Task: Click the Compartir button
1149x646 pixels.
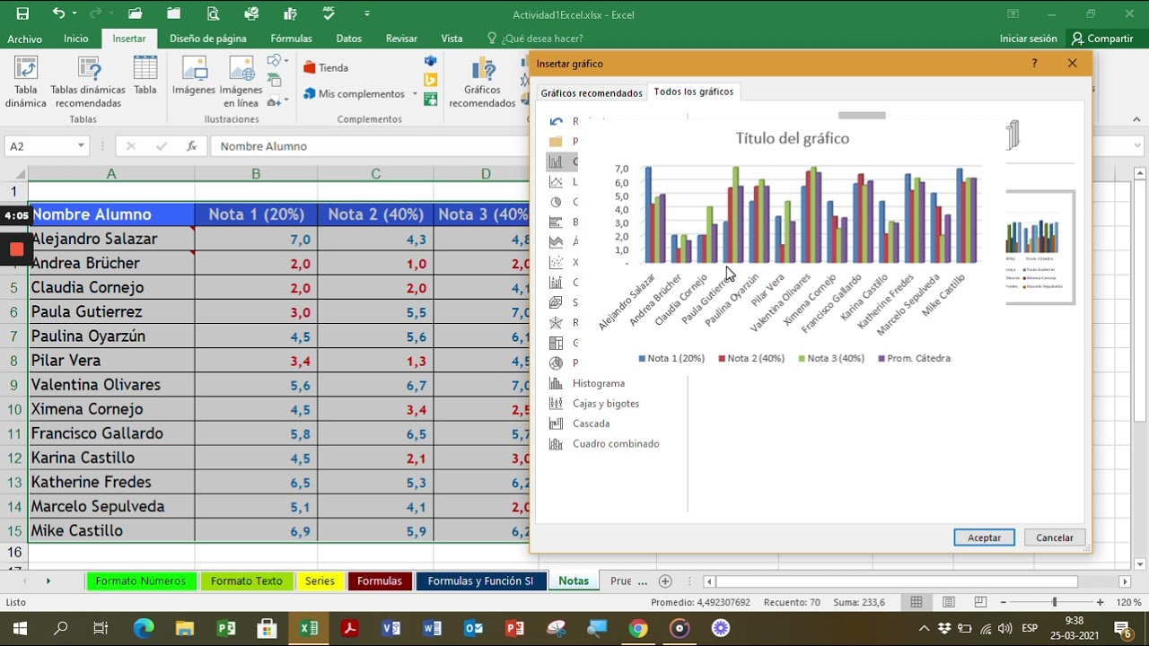Action: (x=1102, y=39)
